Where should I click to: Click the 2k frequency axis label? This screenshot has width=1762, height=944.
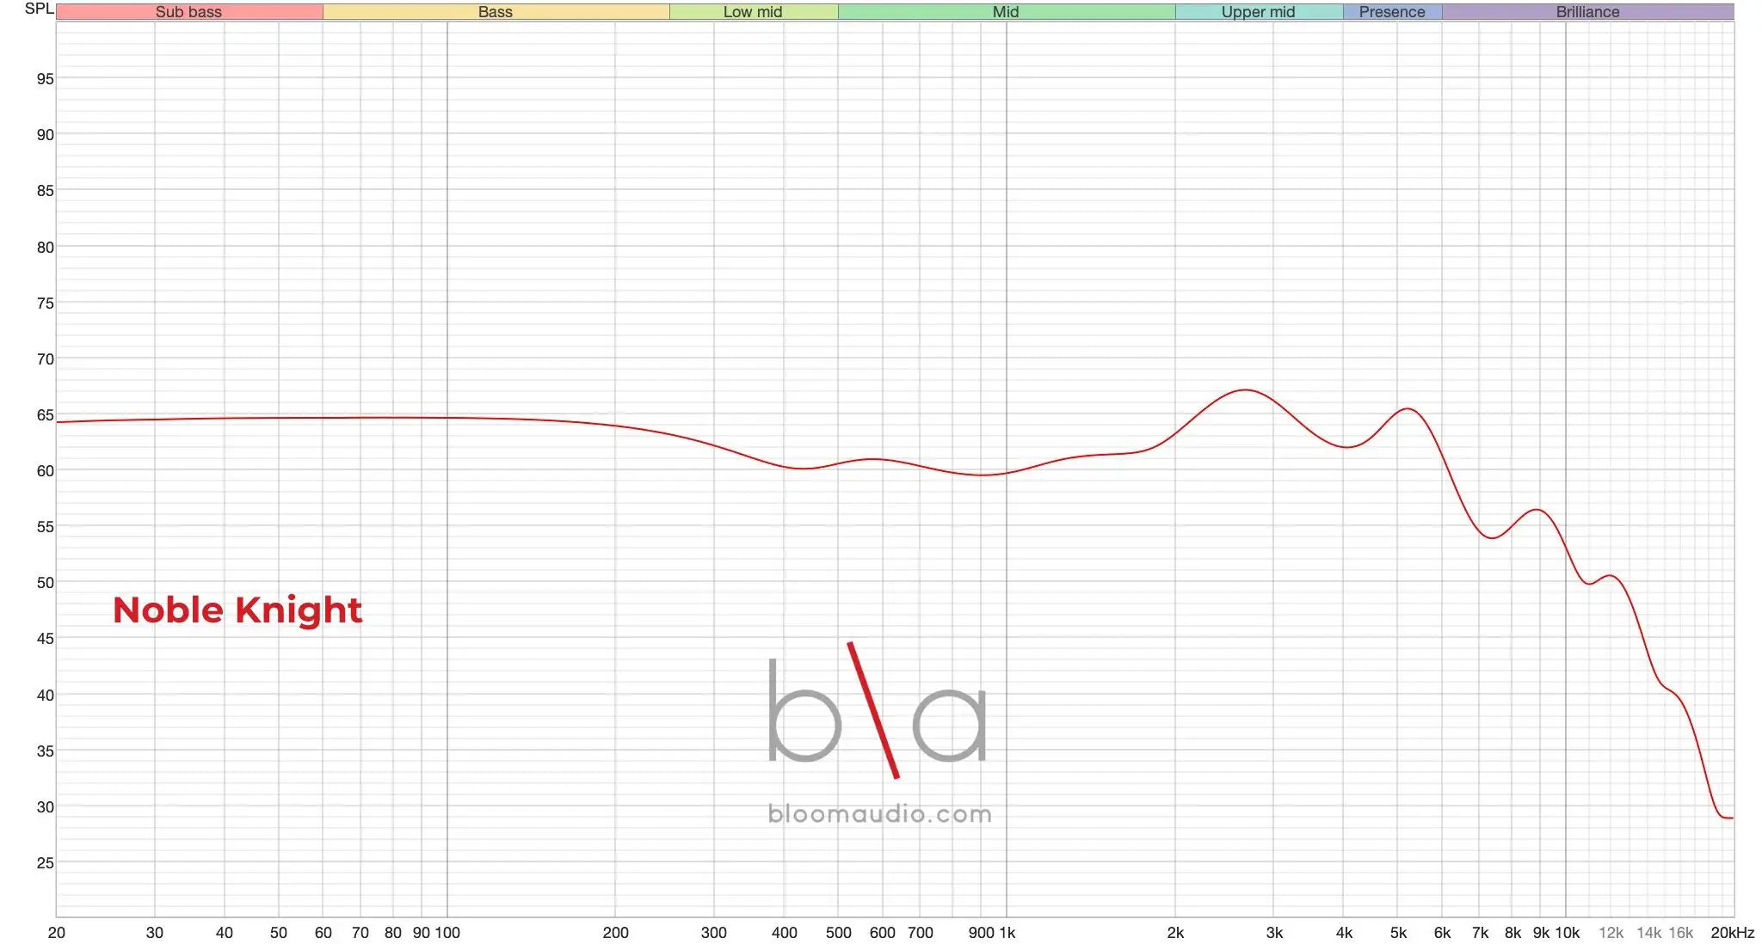(1175, 933)
